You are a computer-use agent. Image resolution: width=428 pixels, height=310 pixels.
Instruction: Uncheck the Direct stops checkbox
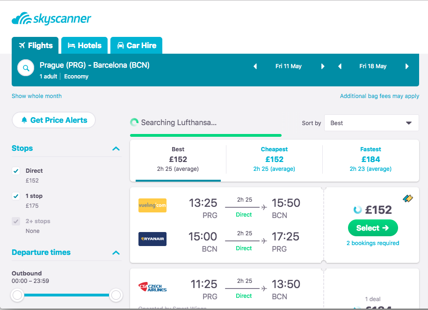[16, 171]
